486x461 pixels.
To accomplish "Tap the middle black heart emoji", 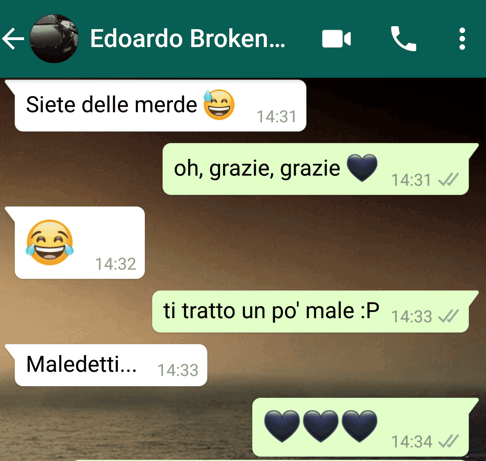I will (x=321, y=426).
